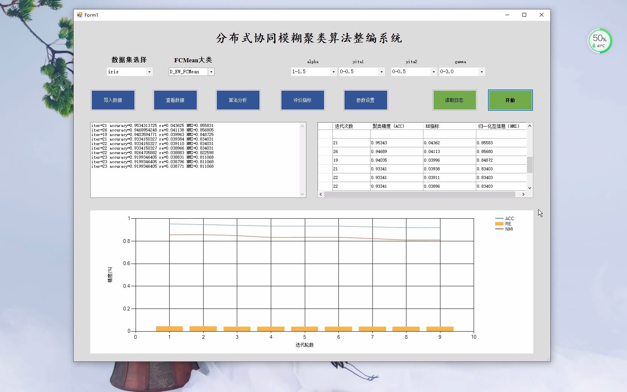Click the green 读取日志 button

click(x=454, y=100)
